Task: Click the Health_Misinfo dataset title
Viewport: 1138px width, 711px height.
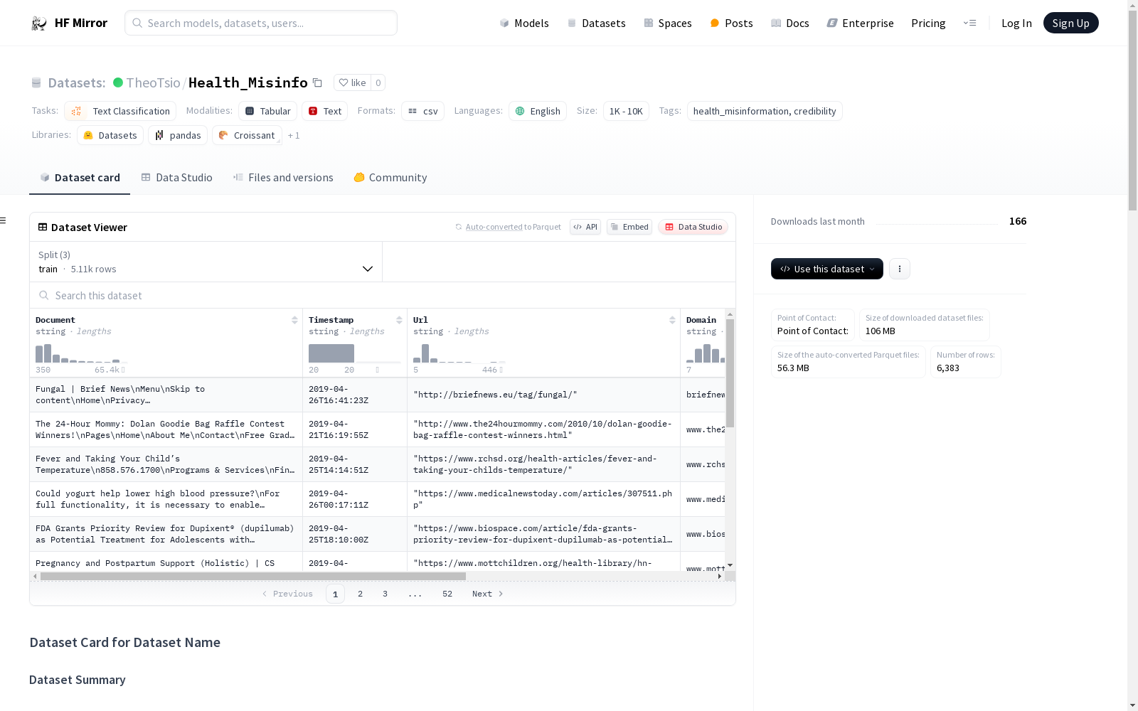Action: [248, 82]
